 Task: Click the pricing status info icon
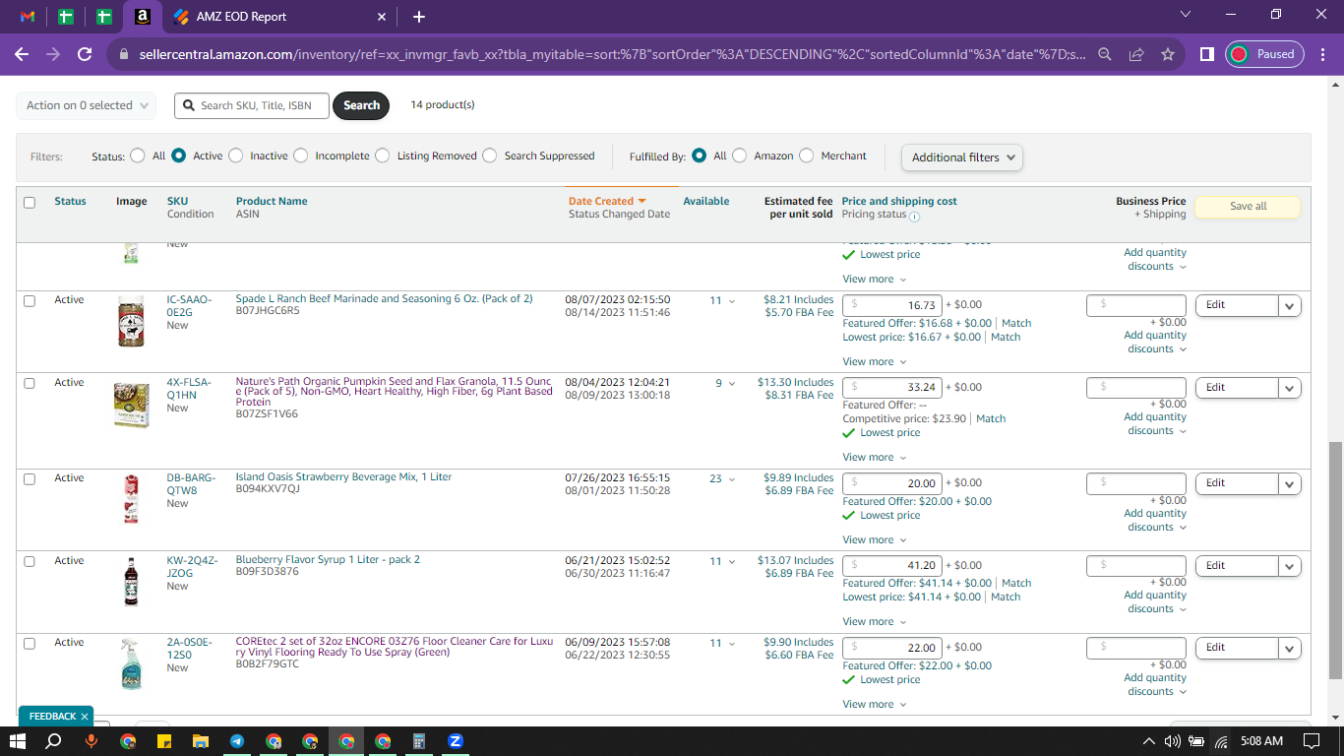[x=914, y=217]
